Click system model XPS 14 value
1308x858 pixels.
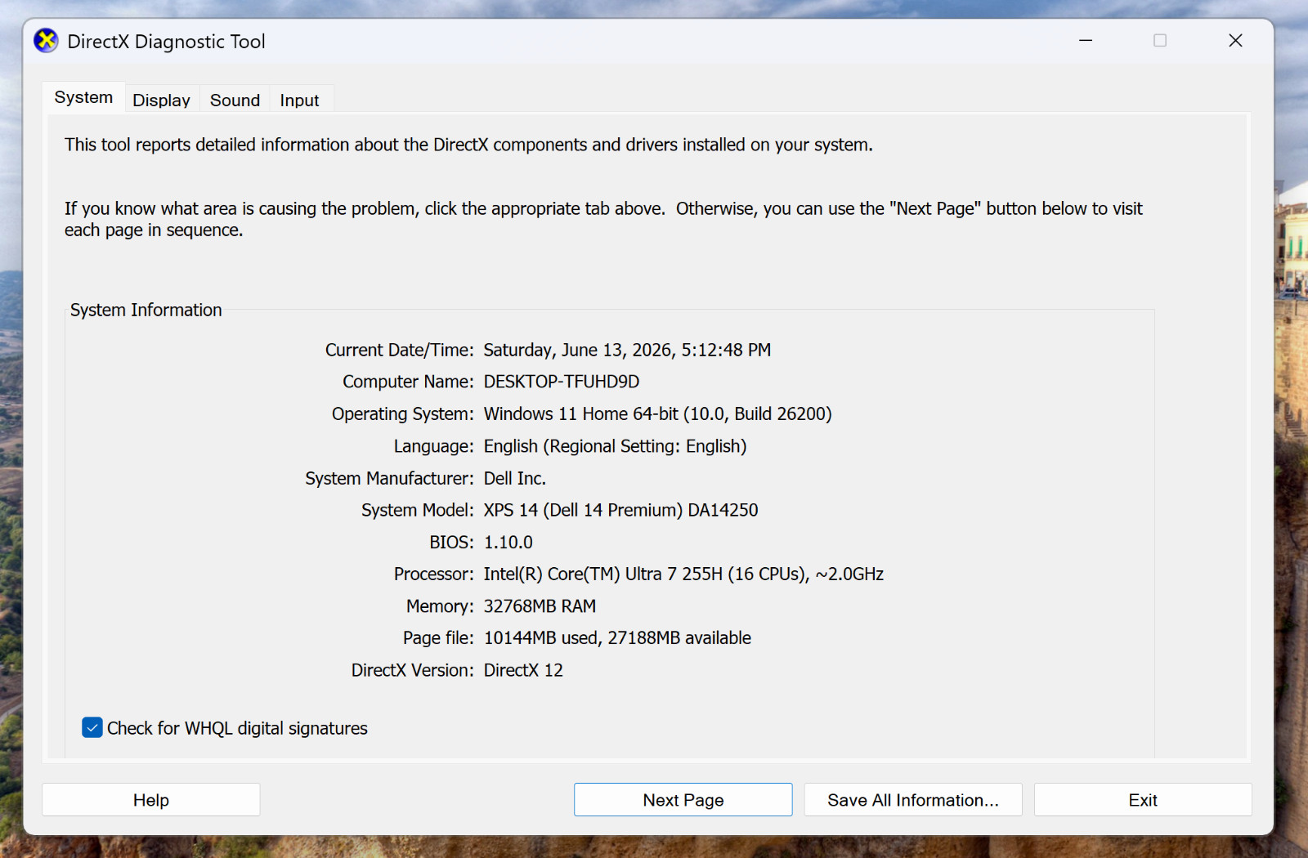click(x=621, y=510)
